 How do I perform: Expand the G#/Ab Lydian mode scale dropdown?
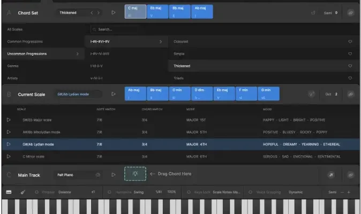tap(79, 94)
